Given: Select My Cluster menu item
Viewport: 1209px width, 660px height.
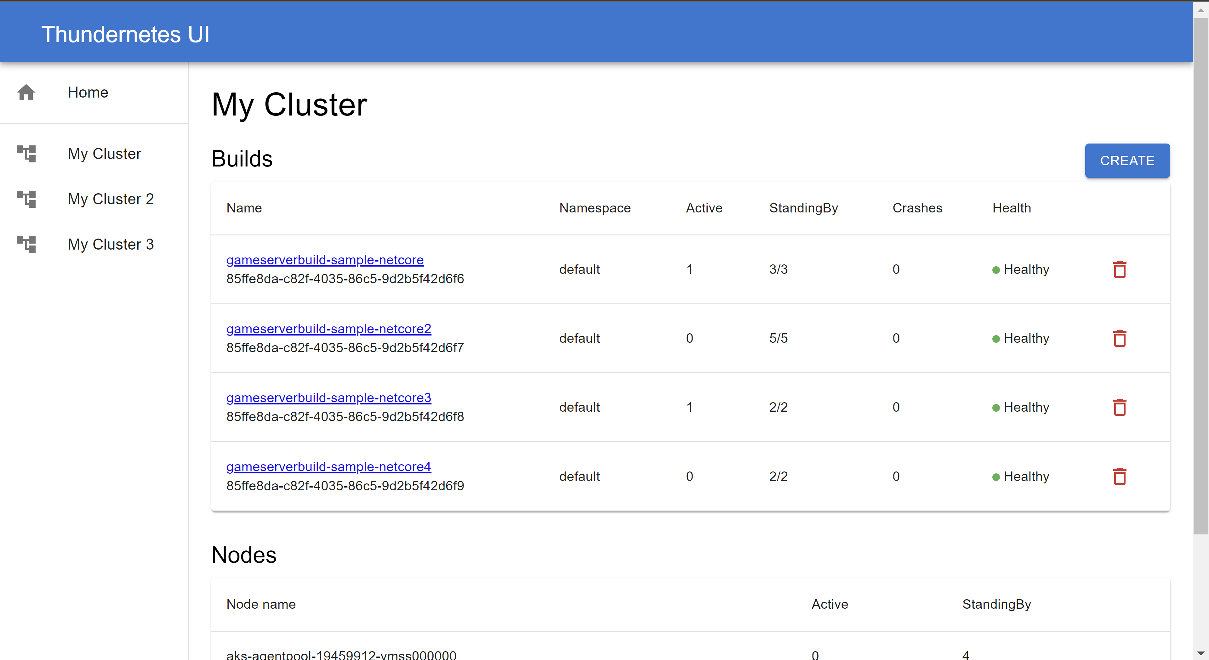Looking at the screenshot, I should tap(104, 154).
